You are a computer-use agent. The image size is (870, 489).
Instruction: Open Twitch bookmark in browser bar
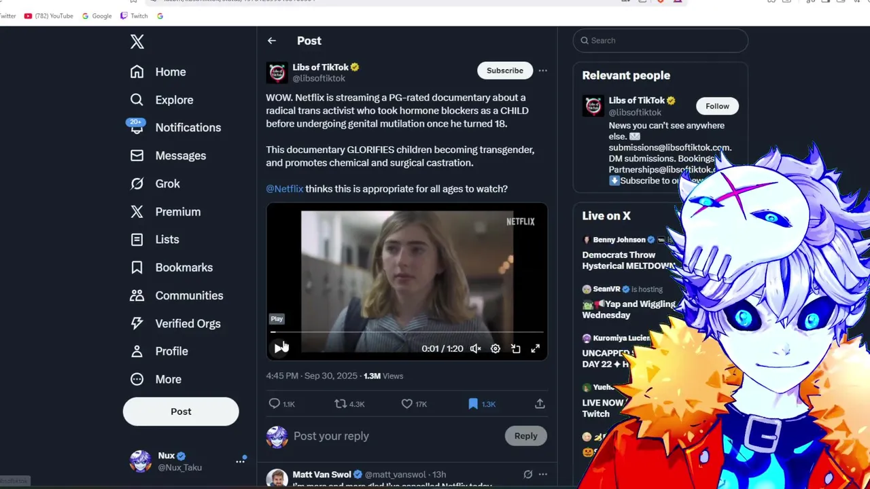pos(134,16)
